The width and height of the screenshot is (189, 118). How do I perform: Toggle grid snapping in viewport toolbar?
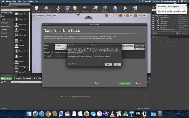pos(121,15)
